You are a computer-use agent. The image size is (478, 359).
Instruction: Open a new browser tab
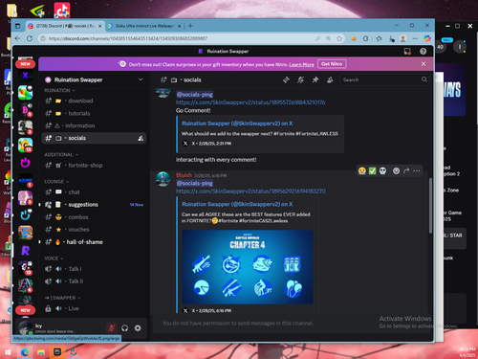190,26
